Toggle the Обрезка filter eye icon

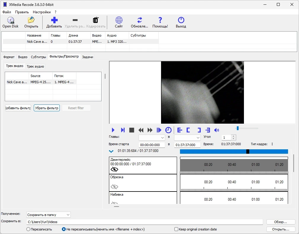point(114,187)
